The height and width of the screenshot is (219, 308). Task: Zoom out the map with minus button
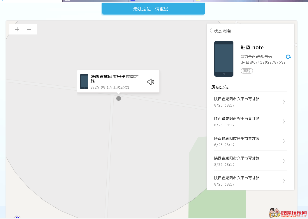[x=29, y=29]
